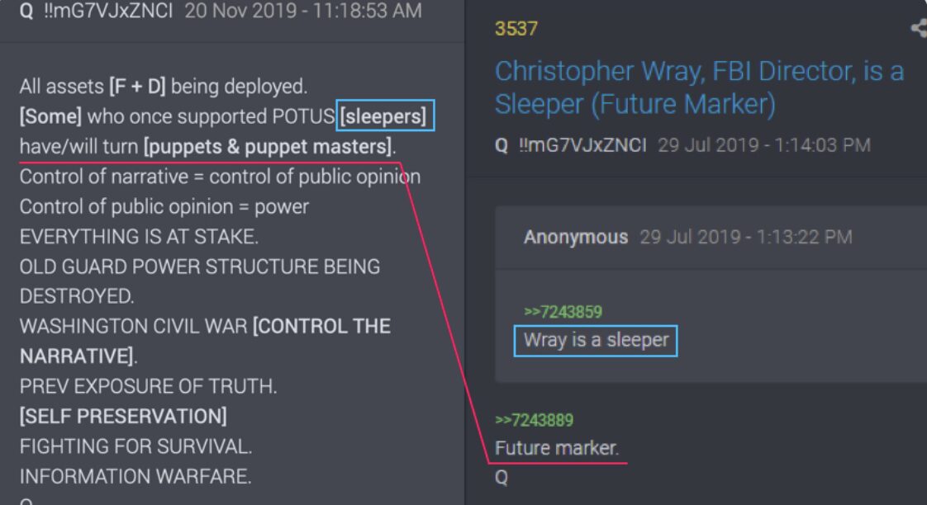This screenshot has width=927, height=505.
Task: Click the [SELF PRESERVATION] bold text
Action: click(x=123, y=416)
